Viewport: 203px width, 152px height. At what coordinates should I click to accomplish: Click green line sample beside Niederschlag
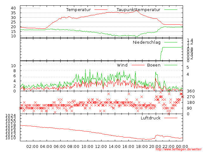coord(171,42)
